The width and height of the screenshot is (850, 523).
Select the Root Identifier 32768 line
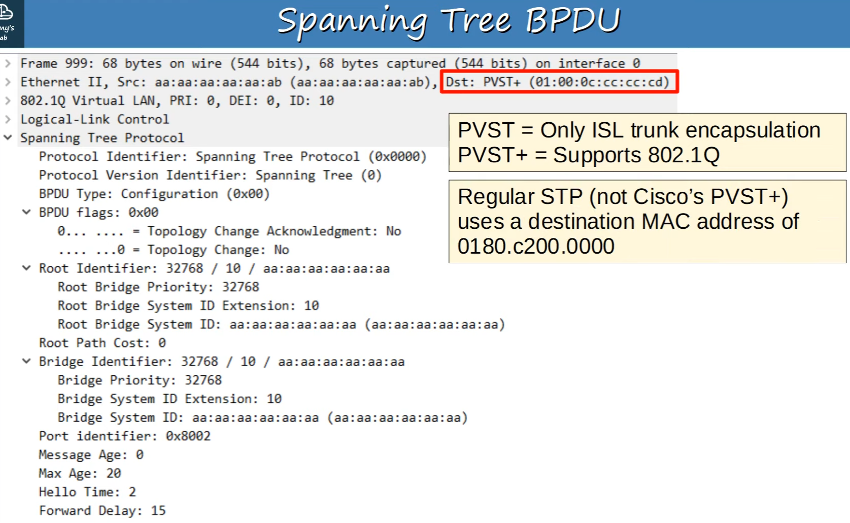[214, 268]
